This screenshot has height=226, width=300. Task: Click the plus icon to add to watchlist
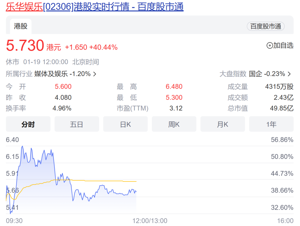pos(269,46)
